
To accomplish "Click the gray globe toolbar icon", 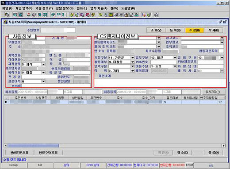I will tap(34, 15).
